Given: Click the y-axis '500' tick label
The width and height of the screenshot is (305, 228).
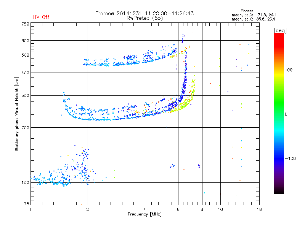Looking at the screenshot, I should (25, 55).
